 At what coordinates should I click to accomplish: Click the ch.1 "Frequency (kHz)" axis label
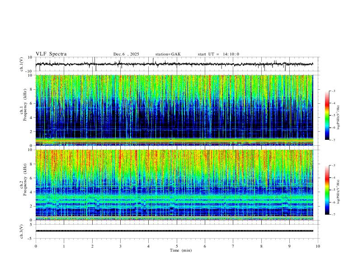click(x=25, y=104)
